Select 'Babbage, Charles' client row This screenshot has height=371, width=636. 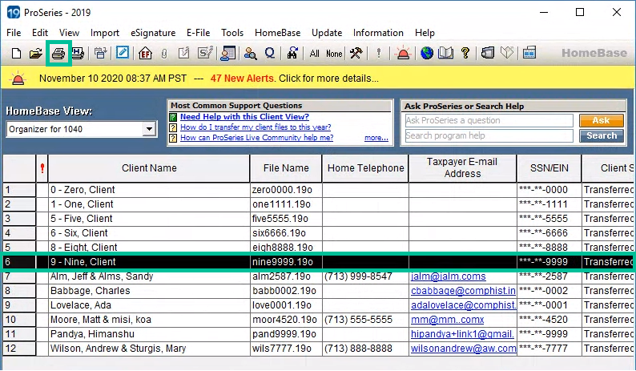click(317, 291)
